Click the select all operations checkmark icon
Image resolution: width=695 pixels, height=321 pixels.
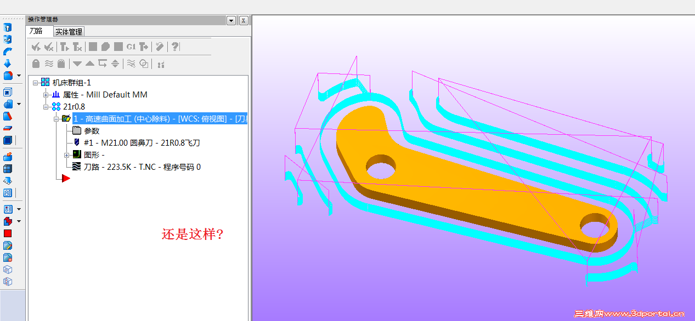click(x=36, y=47)
